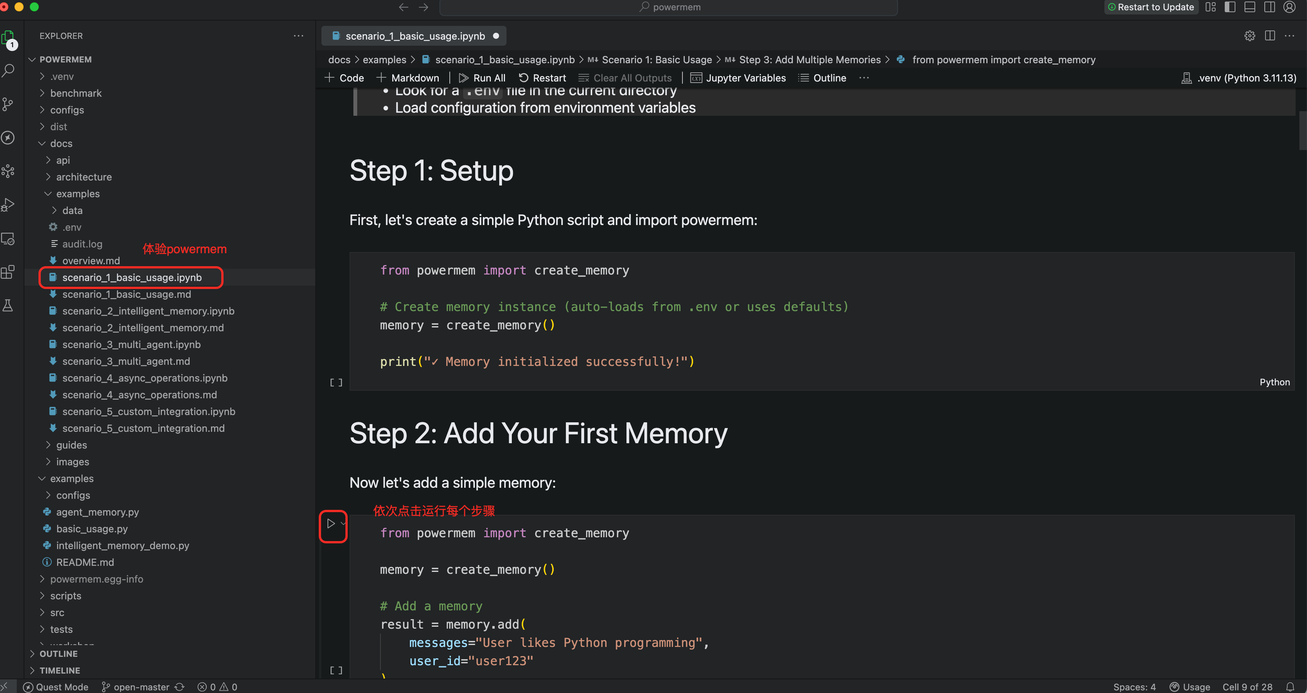The image size is (1307, 693).
Task: Collapse the docs folder
Action: [x=61, y=144]
